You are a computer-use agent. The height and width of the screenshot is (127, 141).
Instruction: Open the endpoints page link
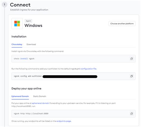pos(64,121)
